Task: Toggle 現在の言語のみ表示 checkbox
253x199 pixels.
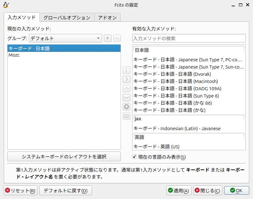Action: pyautogui.click(x=134, y=157)
